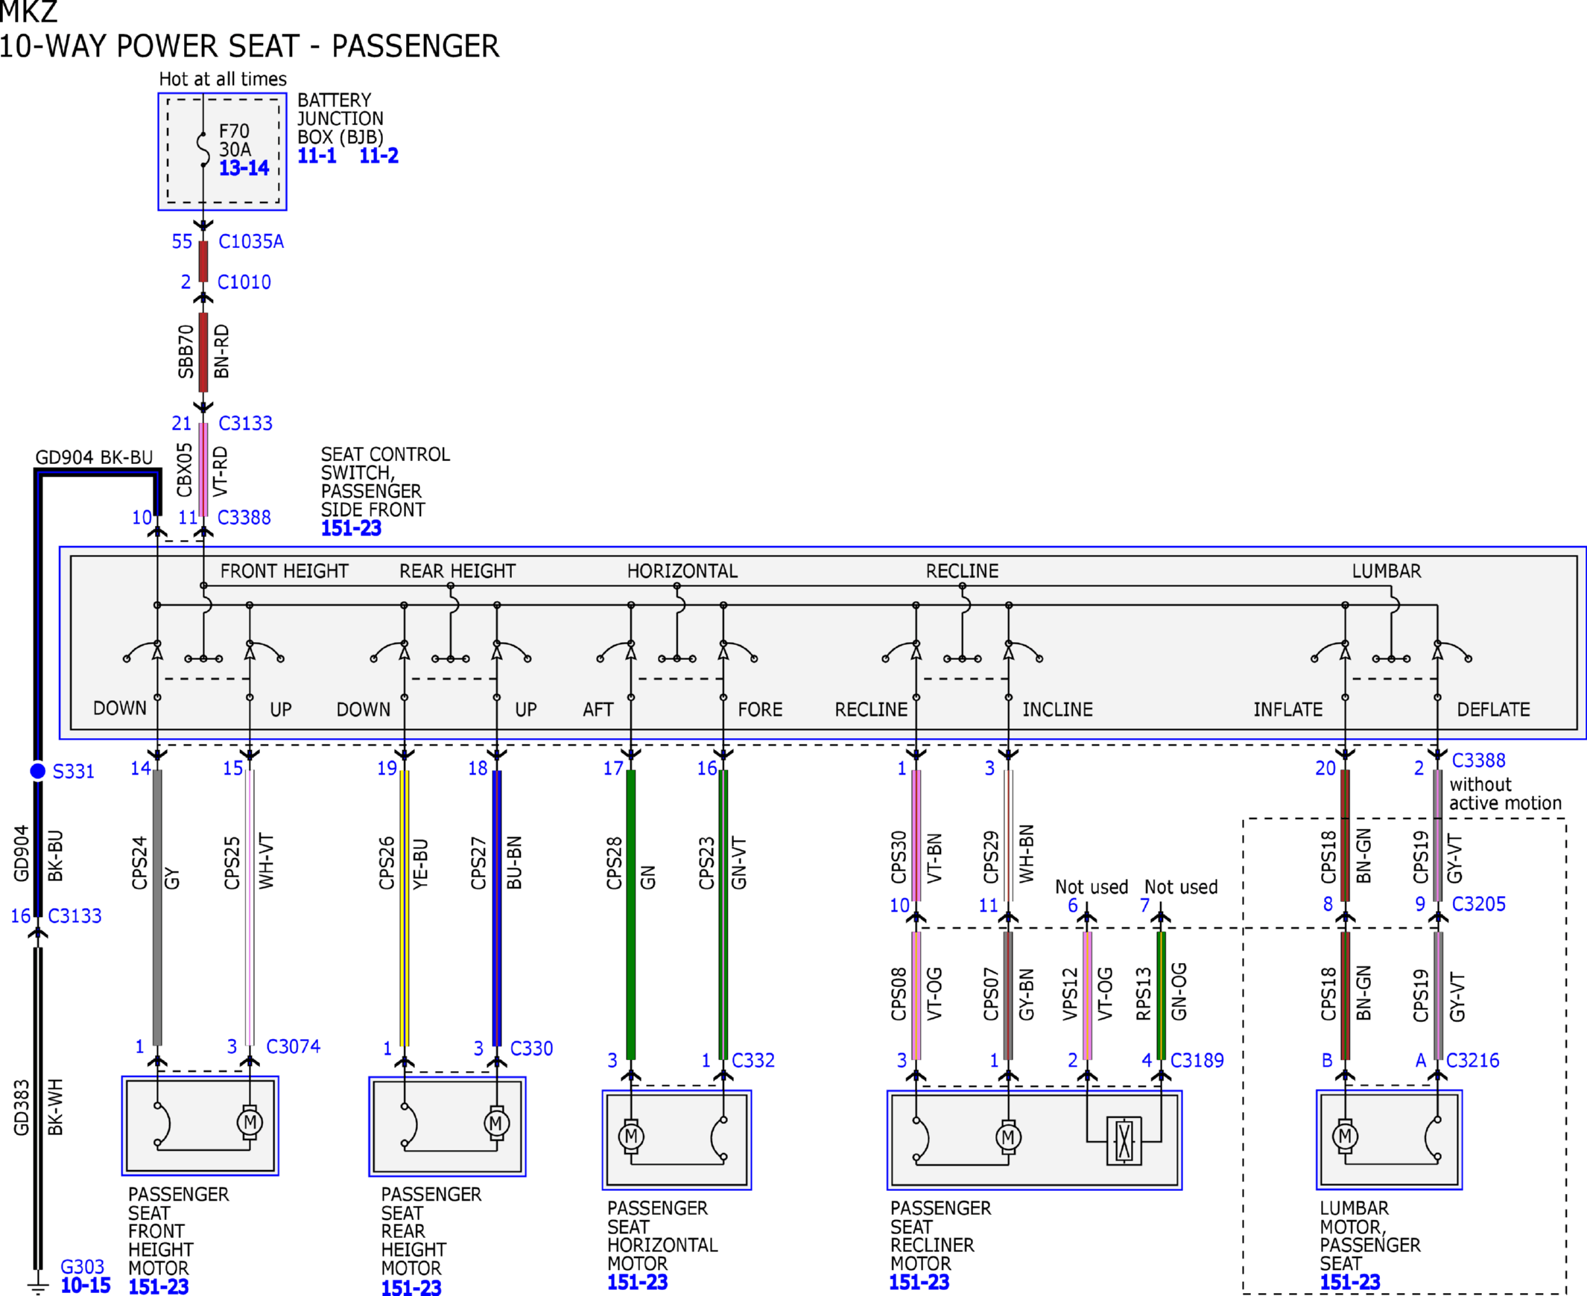Click the Passenger Seat Rear Height Motor box

pyautogui.click(x=447, y=1126)
